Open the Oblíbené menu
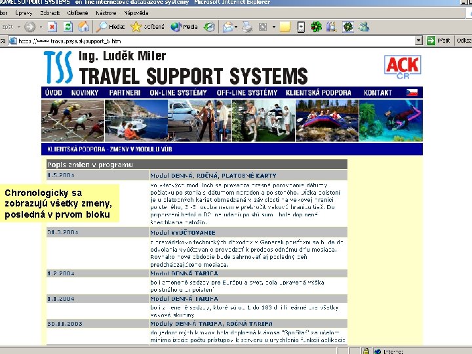The height and width of the screenshot is (354, 472). click(77, 13)
